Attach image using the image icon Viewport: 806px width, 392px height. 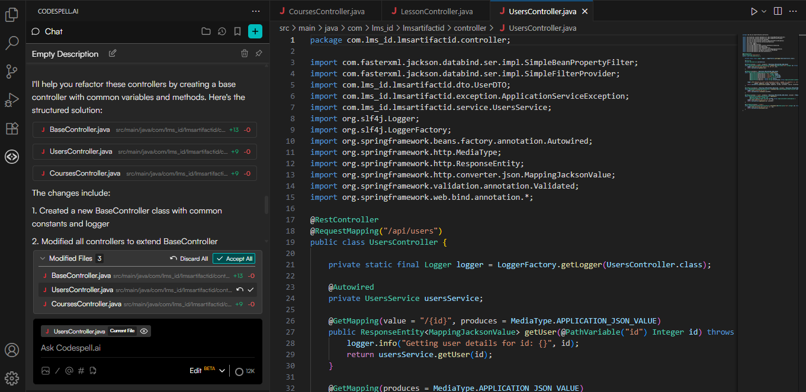pos(46,371)
